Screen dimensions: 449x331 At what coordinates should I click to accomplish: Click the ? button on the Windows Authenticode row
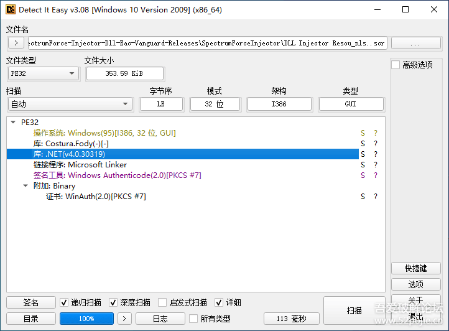click(376, 175)
